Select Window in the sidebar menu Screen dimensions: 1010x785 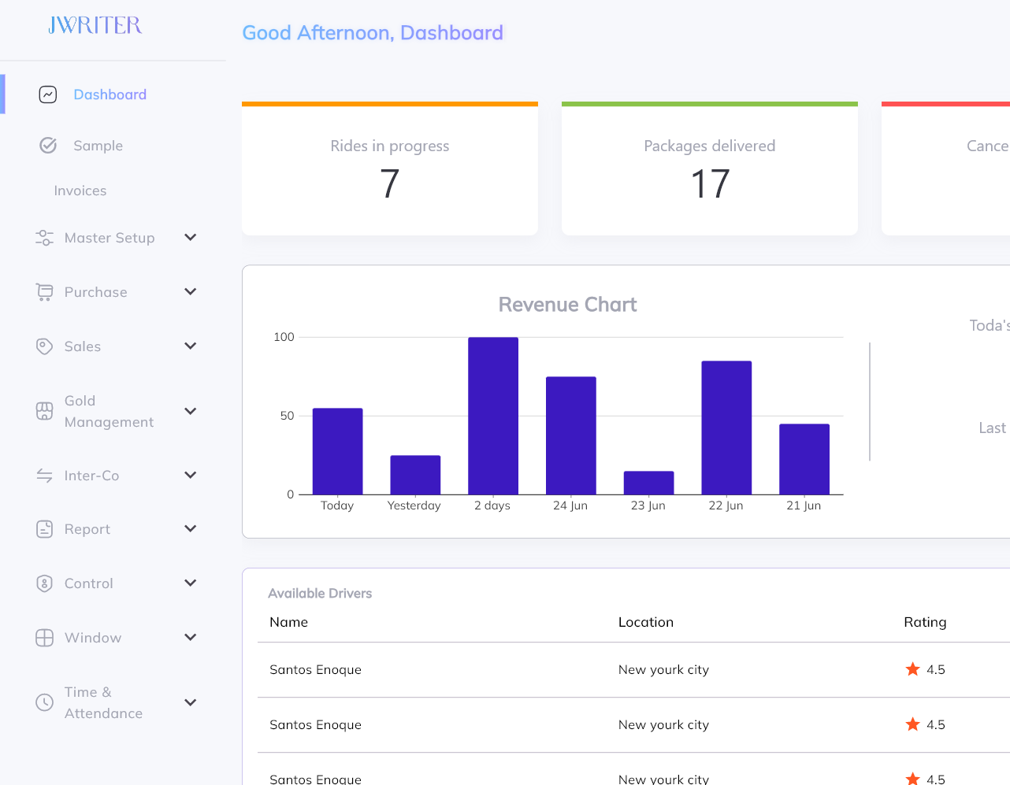pyautogui.click(x=93, y=638)
